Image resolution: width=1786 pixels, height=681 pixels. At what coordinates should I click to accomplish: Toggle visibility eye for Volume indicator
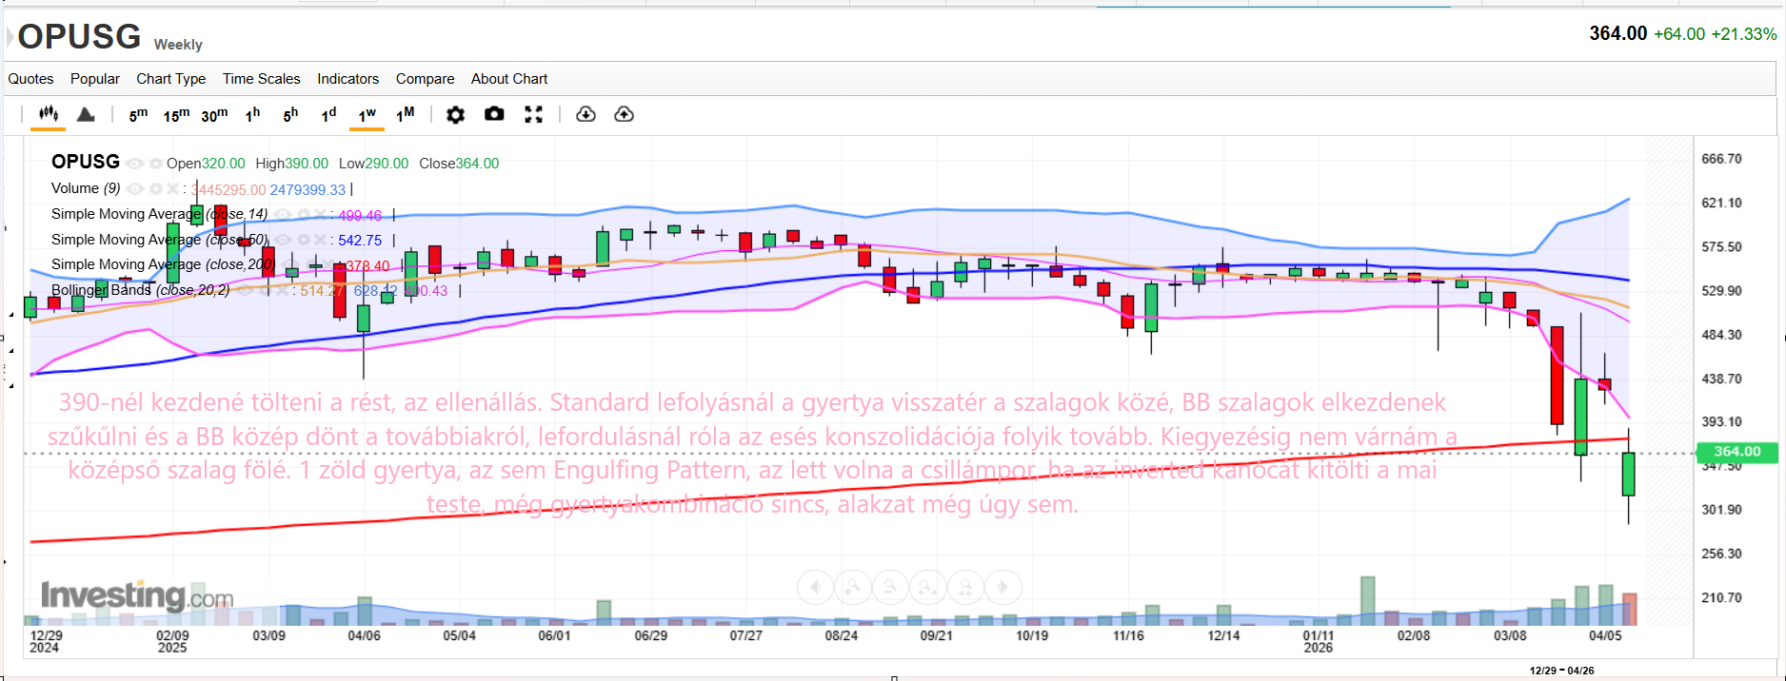[x=136, y=188]
